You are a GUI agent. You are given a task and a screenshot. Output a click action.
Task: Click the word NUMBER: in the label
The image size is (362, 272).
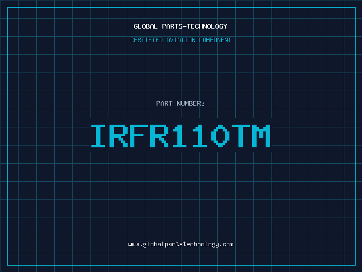(191, 103)
